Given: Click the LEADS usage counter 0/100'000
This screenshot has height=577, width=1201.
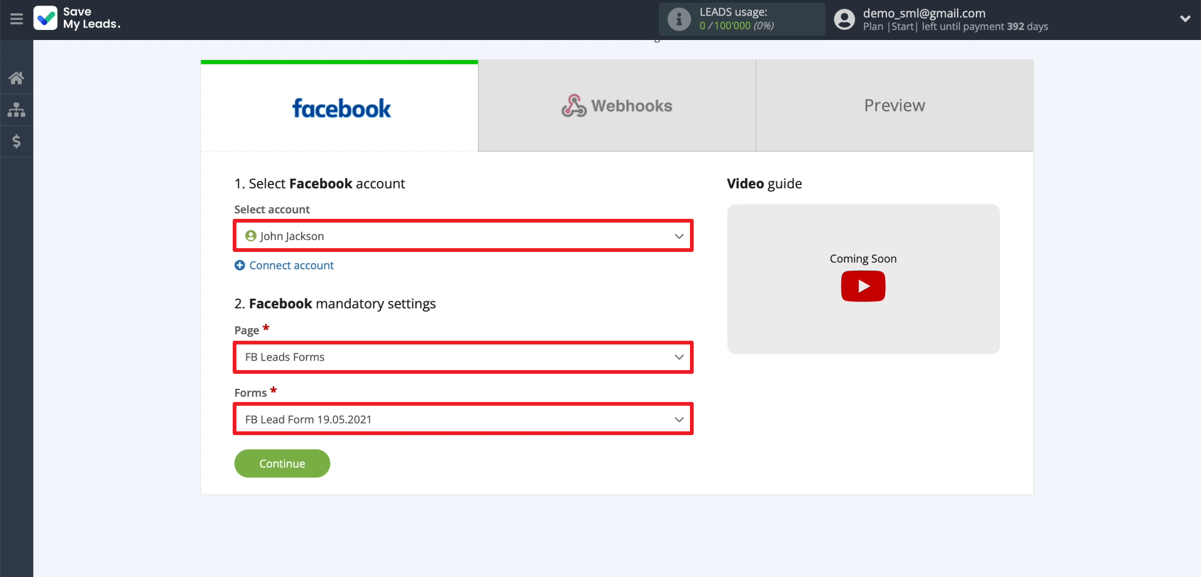Looking at the screenshot, I should [x=737, y=26].
